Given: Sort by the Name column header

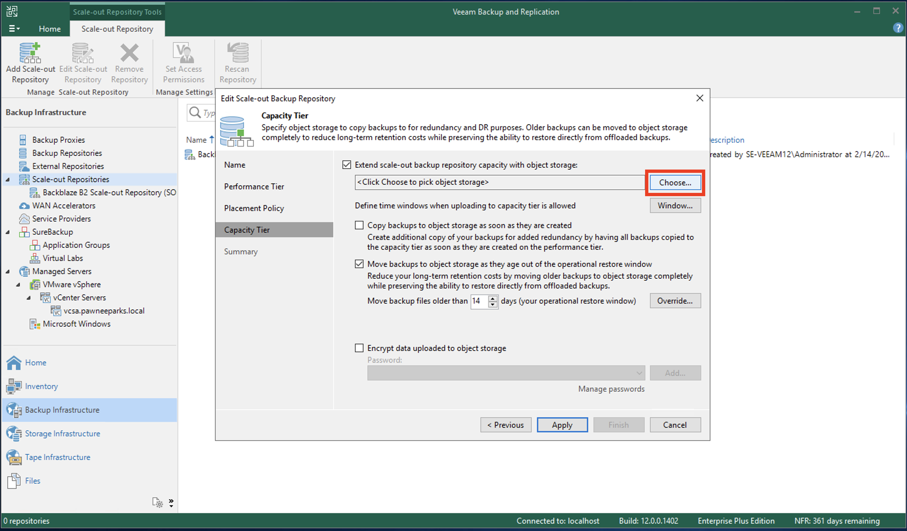Looking at the screenshot, I should point(197,140).
